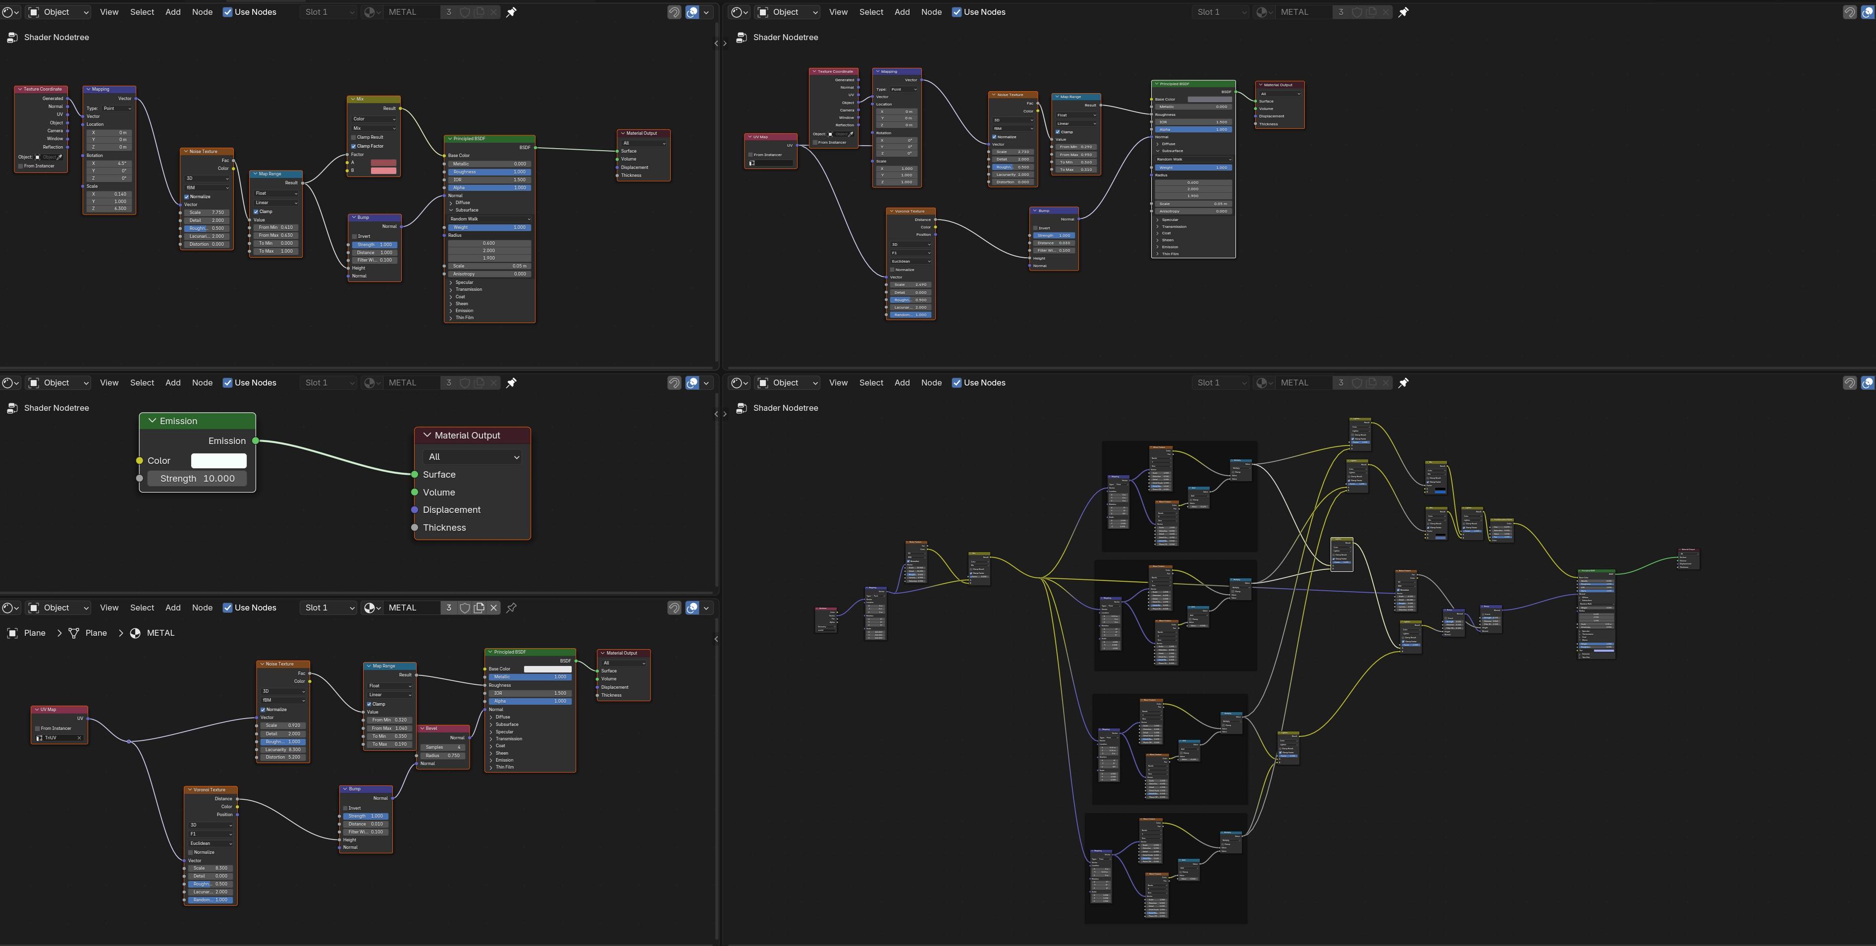The height and width of the screenshot is (946, 1876).
Task: Toggle overlays icon in bottom-left node editor header
Action: [x=693, y=608]
